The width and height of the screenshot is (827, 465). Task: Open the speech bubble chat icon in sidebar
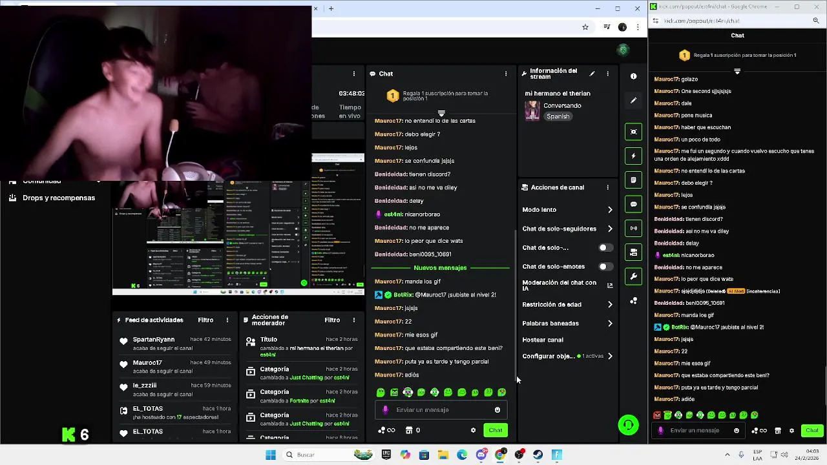633,204
